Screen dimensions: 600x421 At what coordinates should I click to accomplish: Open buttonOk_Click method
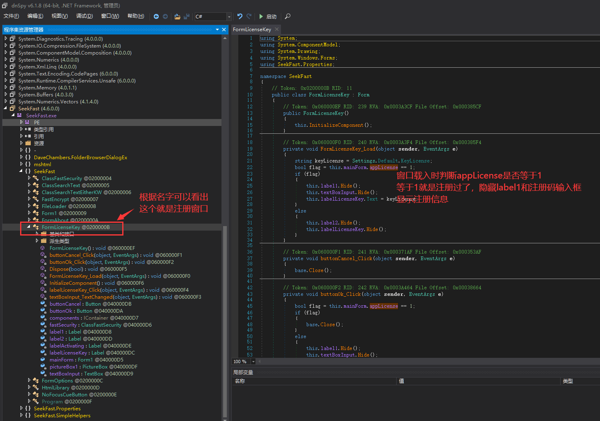point(112,262)
